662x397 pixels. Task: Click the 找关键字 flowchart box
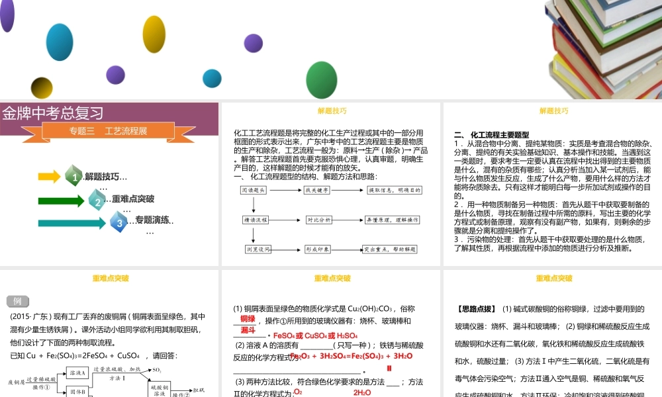(317, 191)
